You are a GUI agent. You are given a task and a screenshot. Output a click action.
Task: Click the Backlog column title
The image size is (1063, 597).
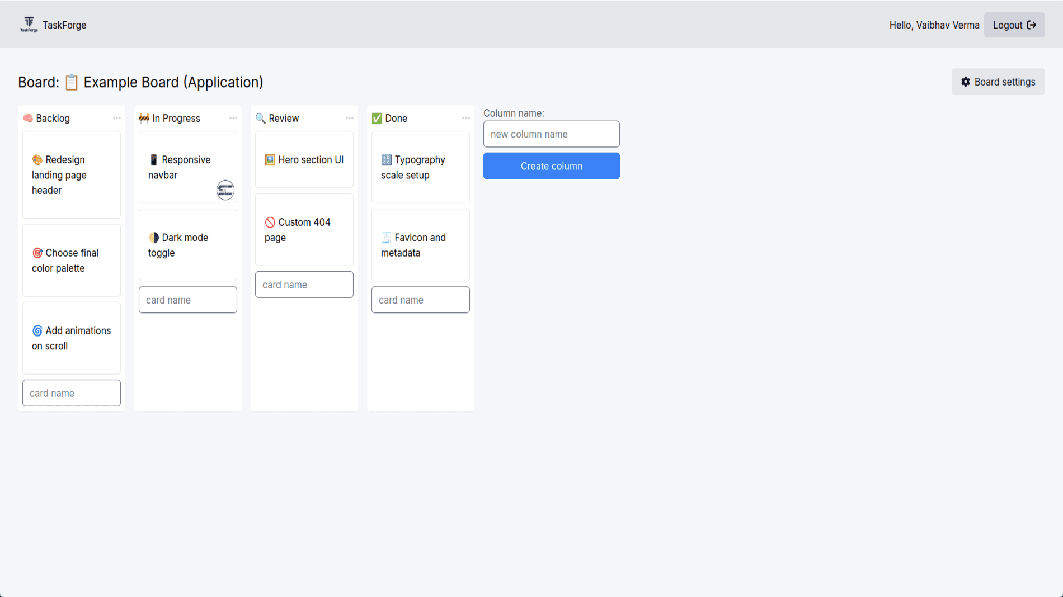pyautogui.click(x=46, y=118)
